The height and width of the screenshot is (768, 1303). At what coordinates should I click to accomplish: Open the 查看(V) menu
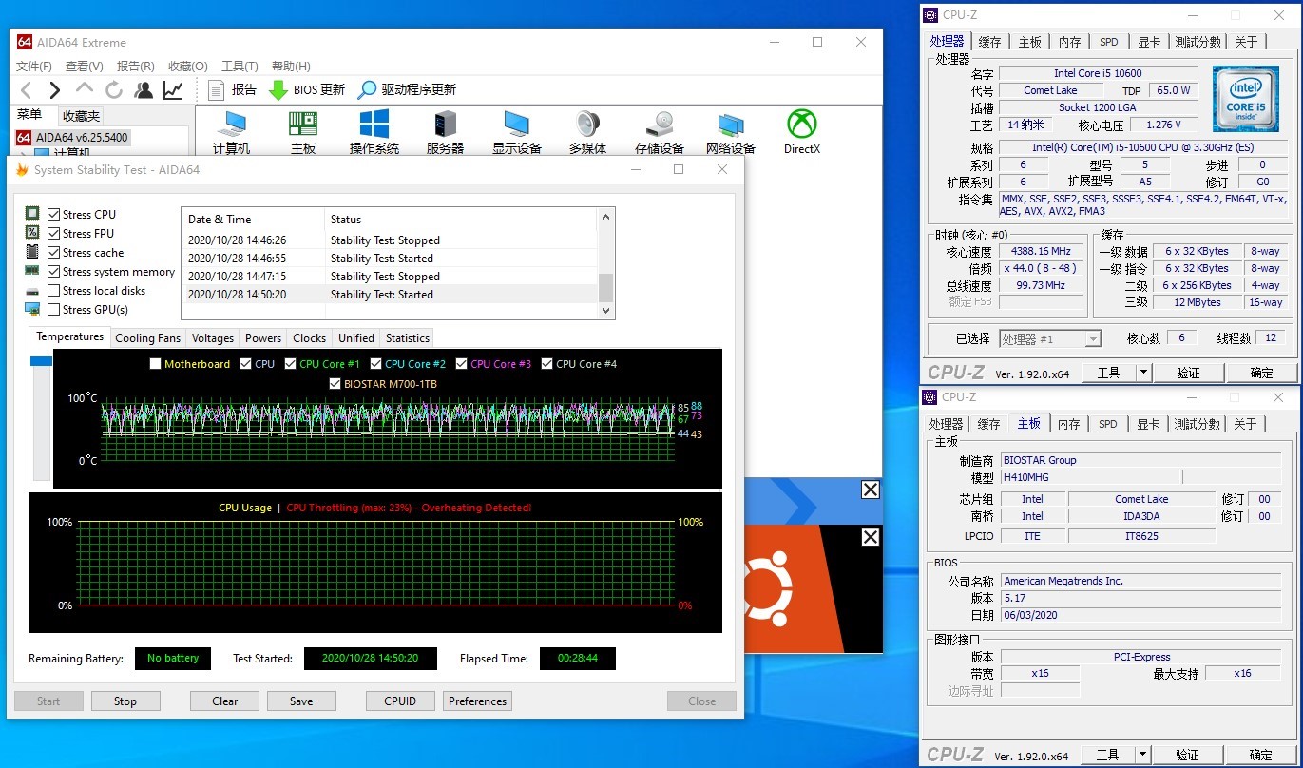click(84, 67)
